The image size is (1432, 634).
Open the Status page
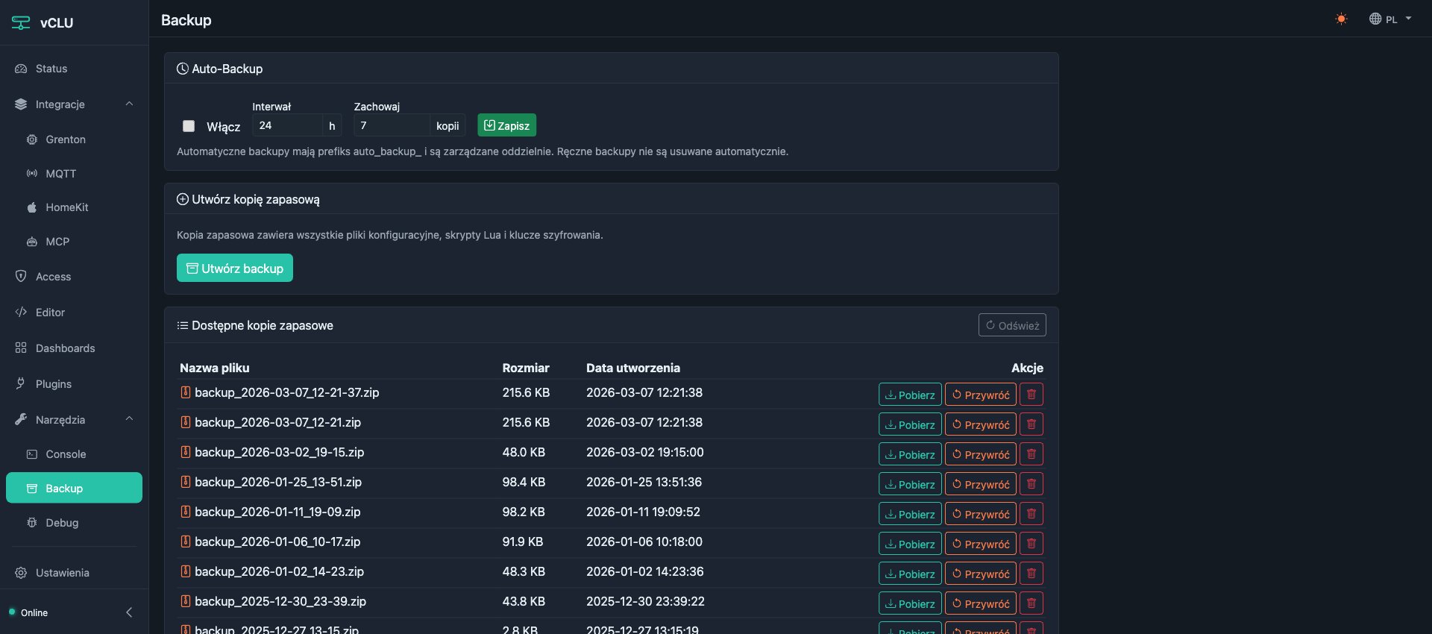(74, 69)
